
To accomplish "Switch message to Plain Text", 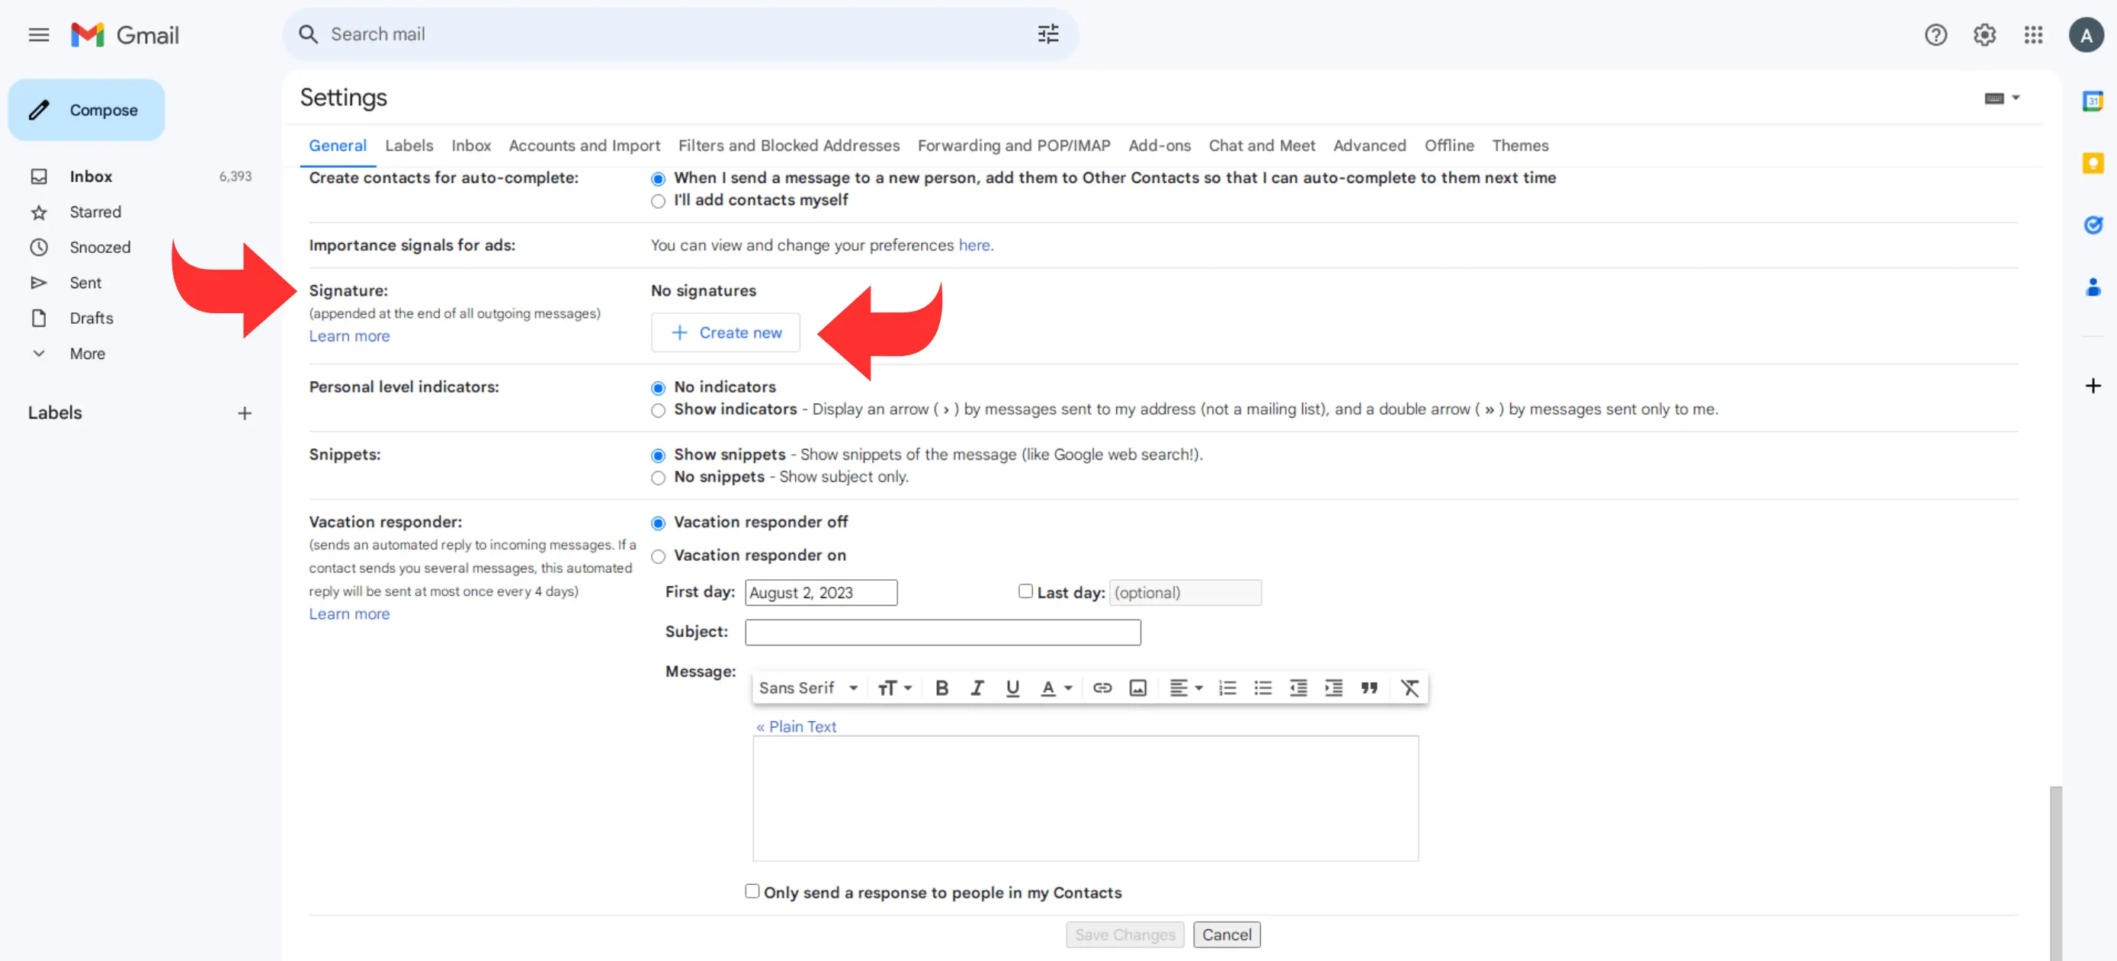I will 796,726.
